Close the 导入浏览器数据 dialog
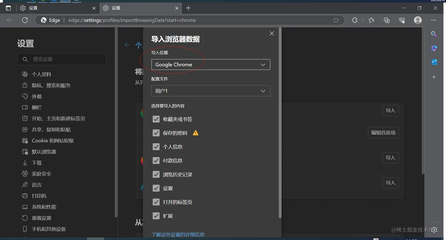The height and width of the screenshot is (240, 446). [x=272, y=34]
